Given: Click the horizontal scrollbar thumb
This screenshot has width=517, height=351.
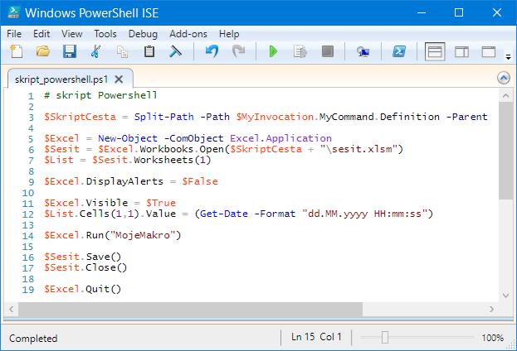Looking at the screenshot, I should pos(190,310).
